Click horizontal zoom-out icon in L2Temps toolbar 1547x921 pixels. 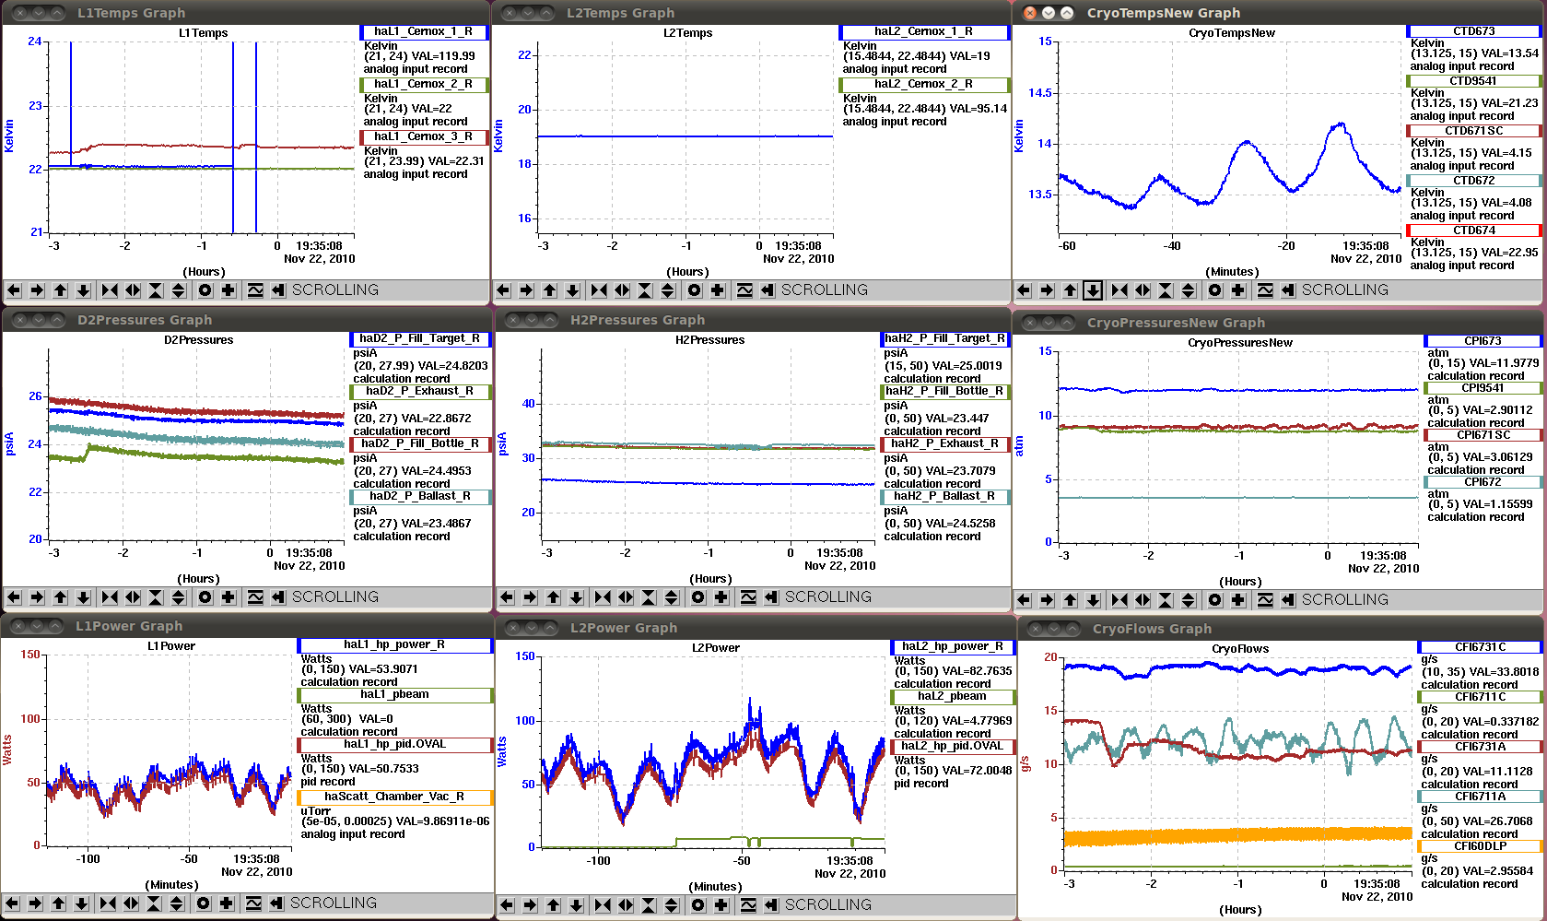click(x=622, y=290)
